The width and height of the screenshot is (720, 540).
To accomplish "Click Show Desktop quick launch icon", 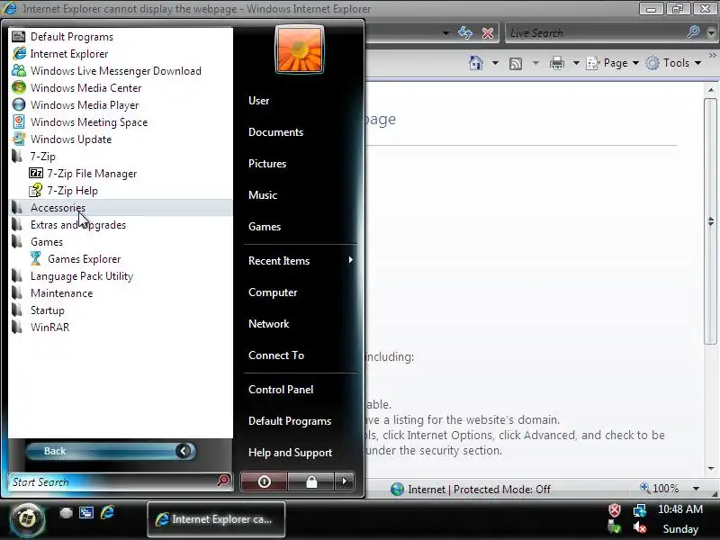I will pos(66,512).
